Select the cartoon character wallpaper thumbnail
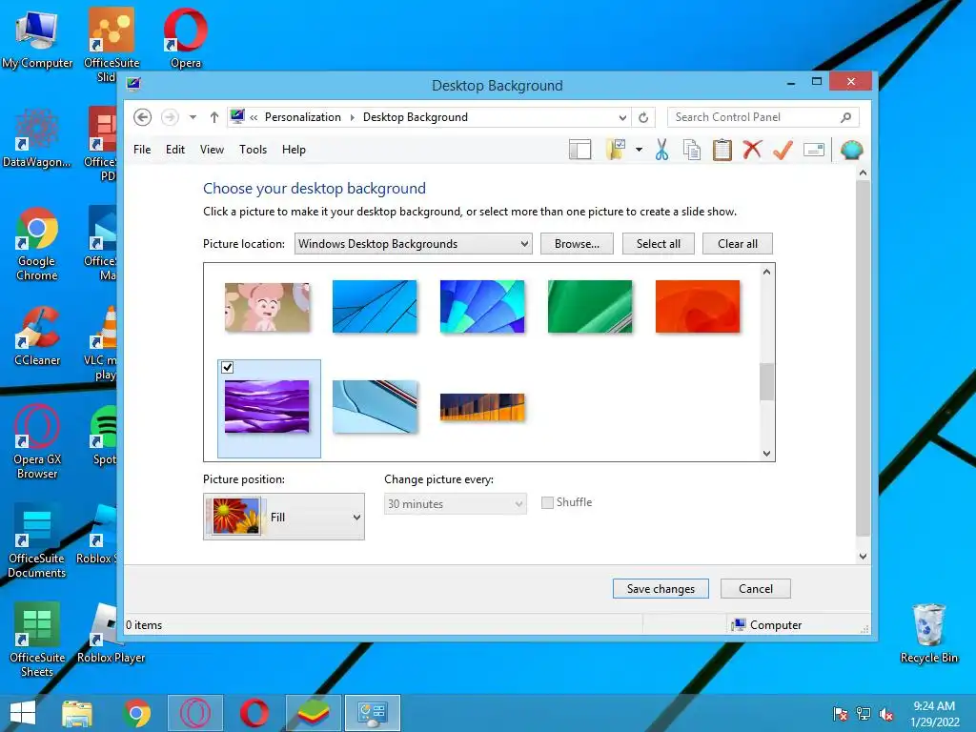976x732 pixels. coord(267,307)
